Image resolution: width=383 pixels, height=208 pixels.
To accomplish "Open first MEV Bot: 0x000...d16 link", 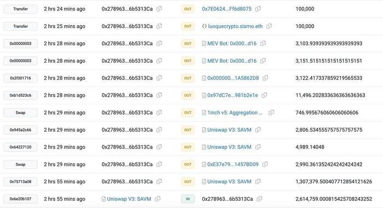I will click(x=232, y=44).
